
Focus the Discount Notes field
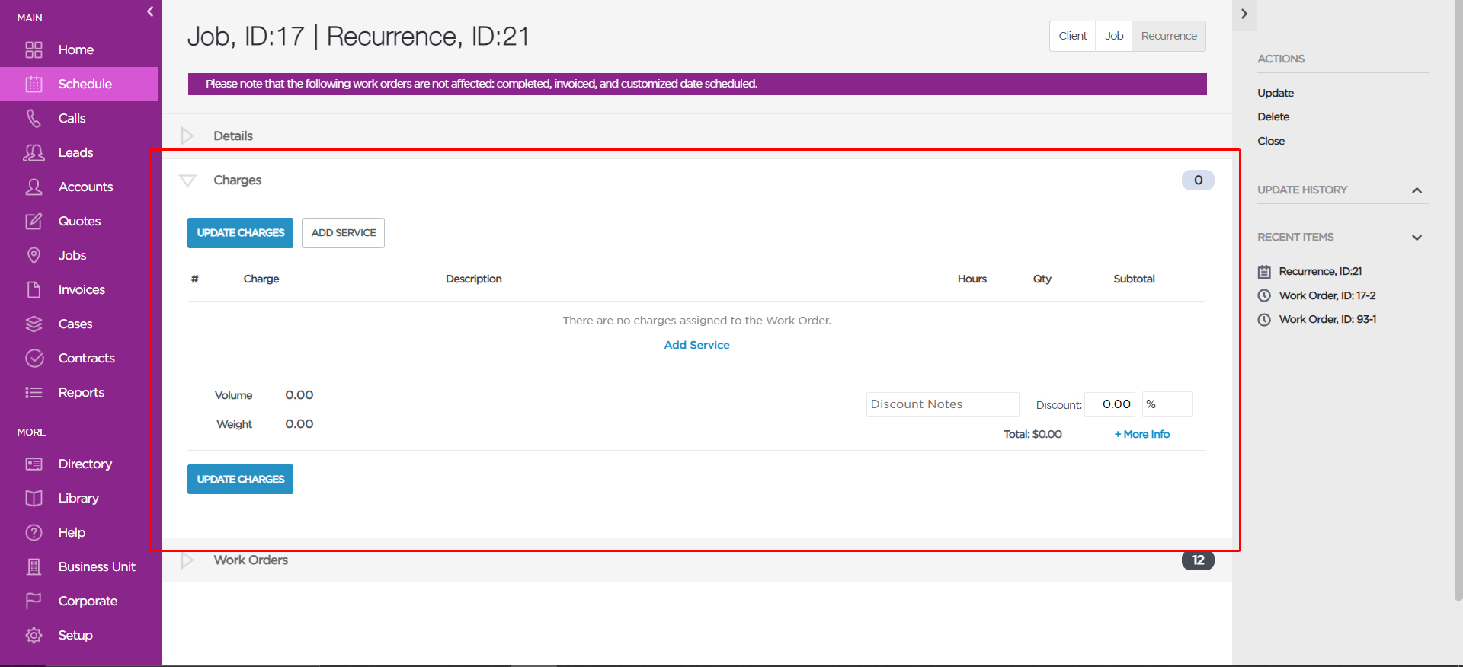tap(943, 404)
